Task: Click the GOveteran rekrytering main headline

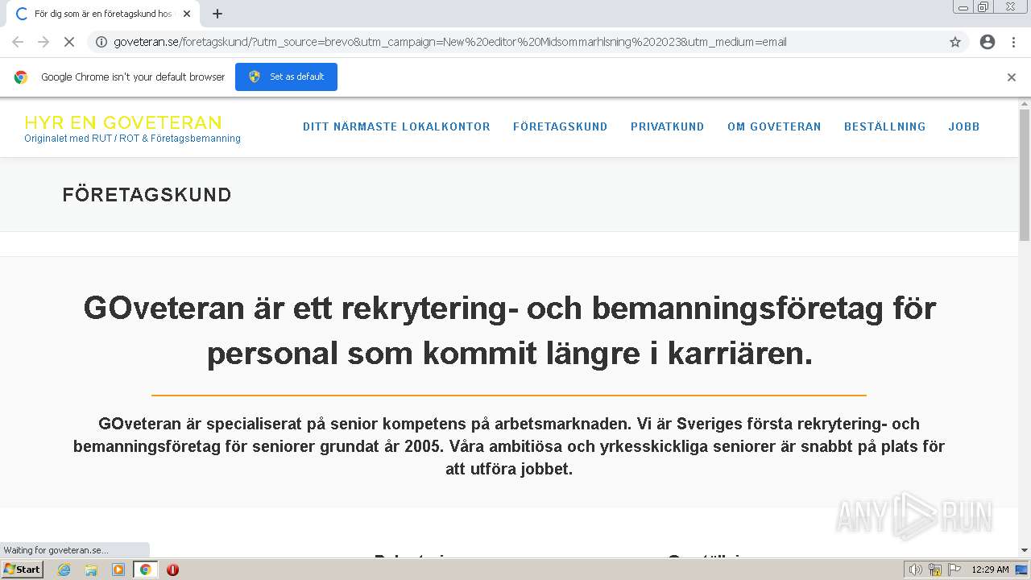Action: click(x=510, y=330)
